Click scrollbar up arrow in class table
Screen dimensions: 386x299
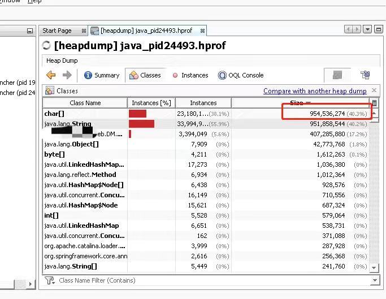pyautogui.click(x=374, y=113)
